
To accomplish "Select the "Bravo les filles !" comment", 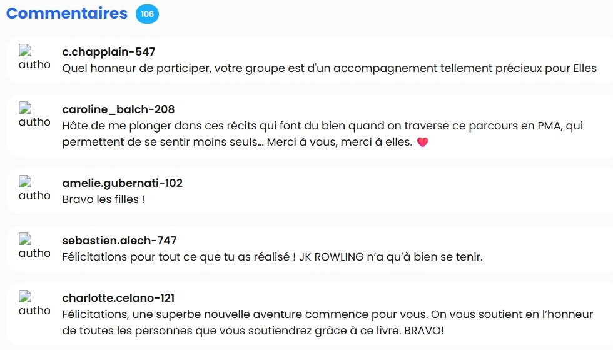I will tap(104, 199).
